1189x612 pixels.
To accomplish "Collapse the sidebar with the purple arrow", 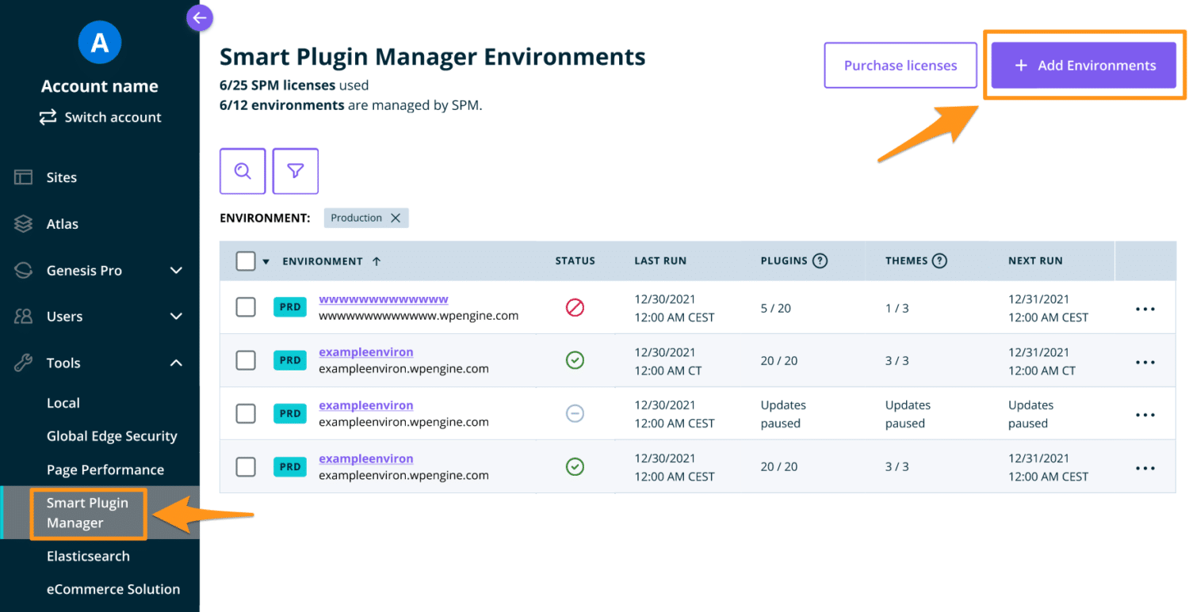I will tap(200, 17).
